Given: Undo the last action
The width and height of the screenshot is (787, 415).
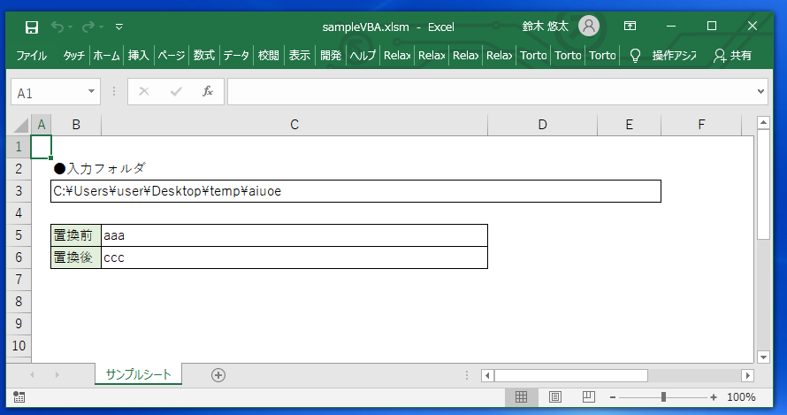Looking at the screenshot, I should (57, 27).
